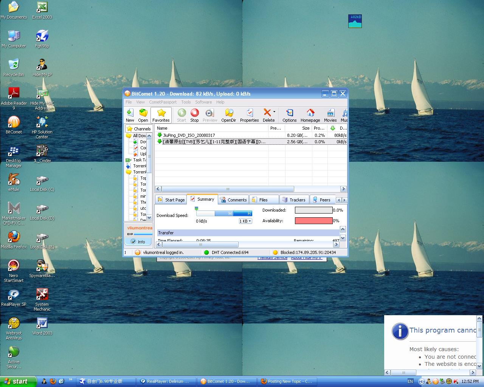Open the Help menu in BitComet
The image size is (484, 387).
tap(220, 102)
